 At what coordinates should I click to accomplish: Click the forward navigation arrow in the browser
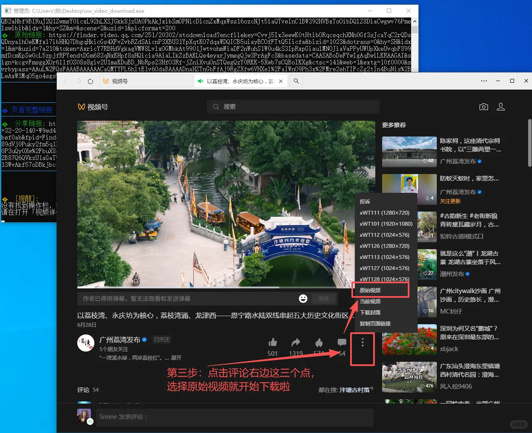79,81
